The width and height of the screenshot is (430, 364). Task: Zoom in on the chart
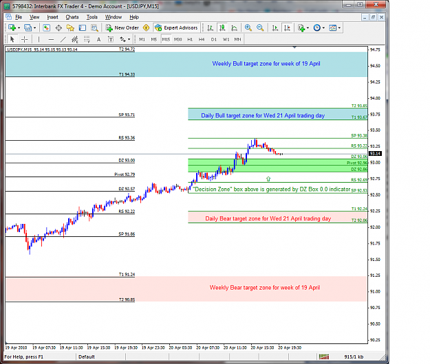coord(248,27)
